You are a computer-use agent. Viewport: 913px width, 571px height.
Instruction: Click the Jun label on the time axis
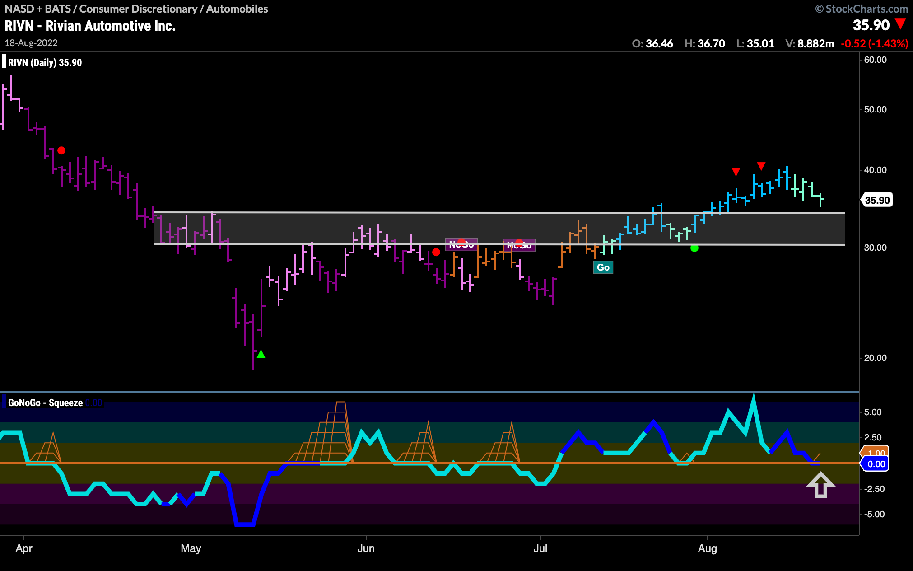click(x=366, y=548)
